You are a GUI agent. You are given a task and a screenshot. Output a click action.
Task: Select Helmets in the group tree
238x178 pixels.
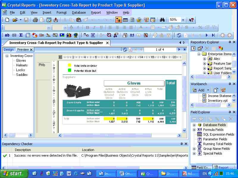coord(22,65)
